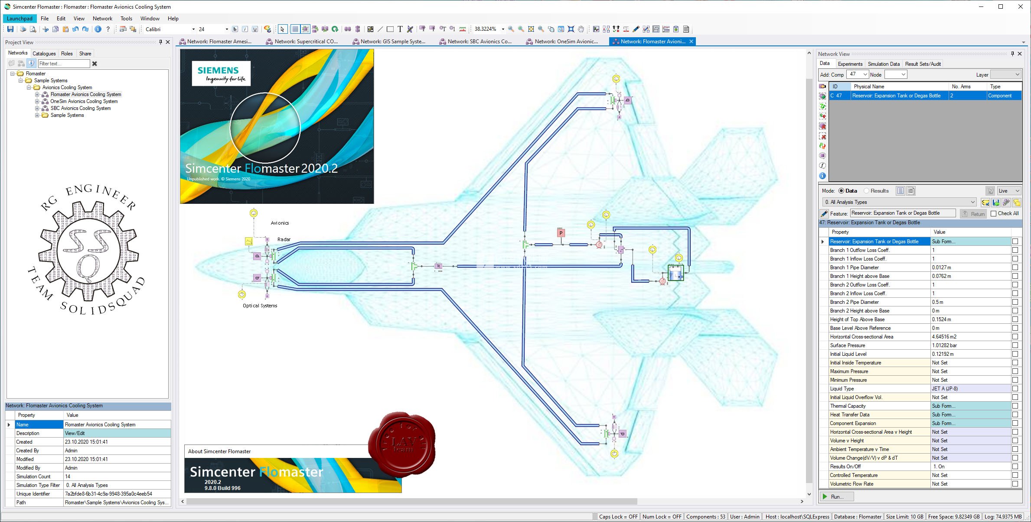Open the Simulation Data tab

pyautogui.click(x=884, y=64)
